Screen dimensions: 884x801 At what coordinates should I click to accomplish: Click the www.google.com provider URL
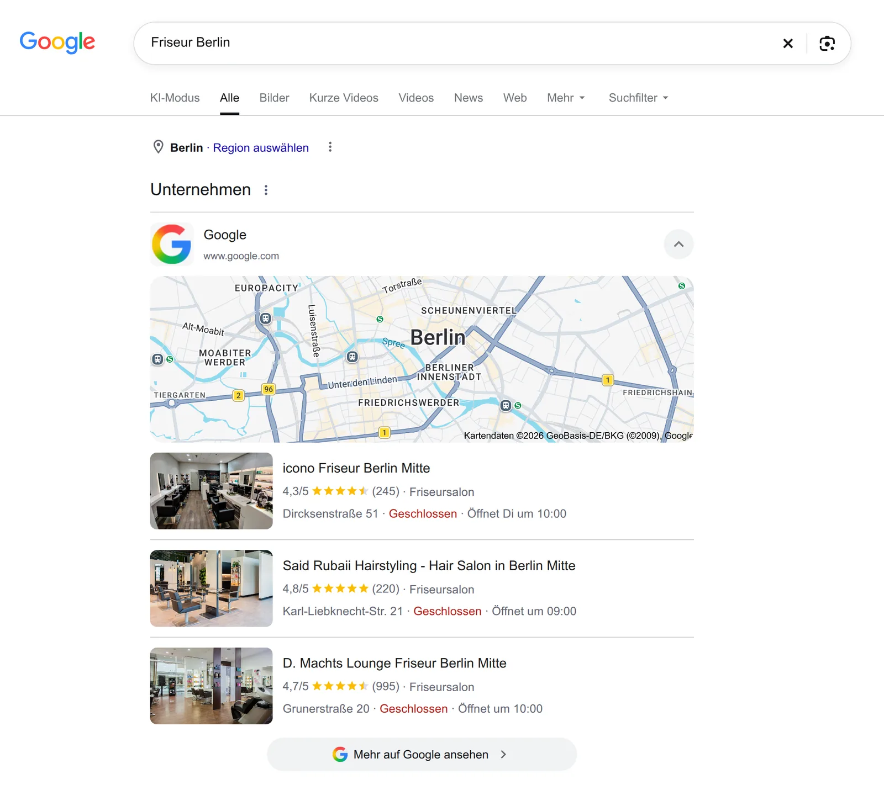click(x=241, y=256)
